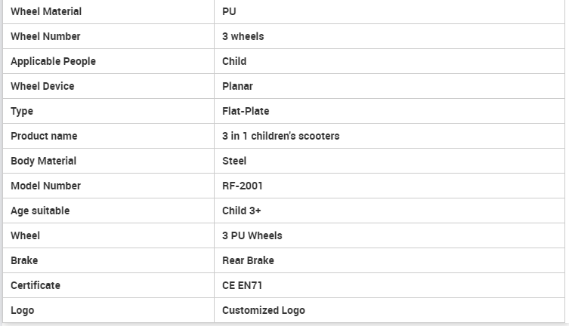The width and height of the screenshot is (569, 326).
Task: Click the 'Wheel Material' label cell
Action: 46,11
